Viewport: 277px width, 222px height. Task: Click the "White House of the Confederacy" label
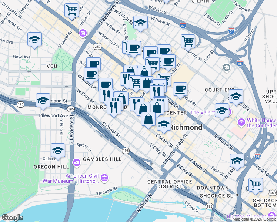point(262,123)
